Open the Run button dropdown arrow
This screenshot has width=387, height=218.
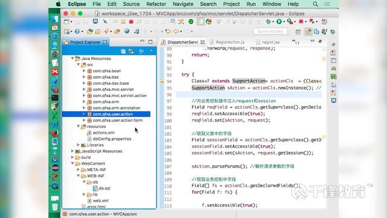click(x=284, y=22)
